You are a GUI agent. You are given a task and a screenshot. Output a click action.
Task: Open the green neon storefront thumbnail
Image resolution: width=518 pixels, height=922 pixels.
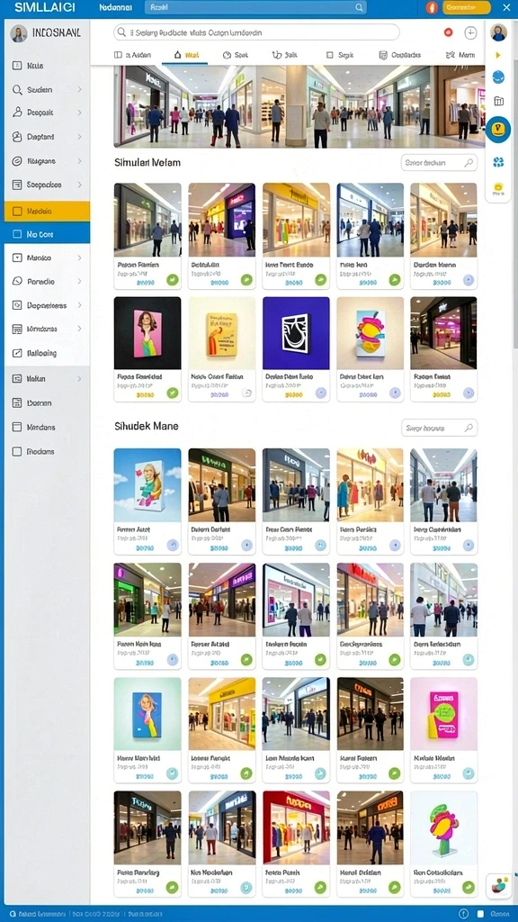pos(147,600)
